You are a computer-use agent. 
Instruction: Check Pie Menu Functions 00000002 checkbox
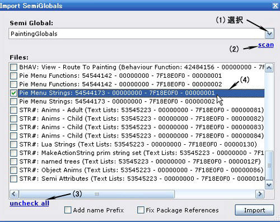(13, 84)
